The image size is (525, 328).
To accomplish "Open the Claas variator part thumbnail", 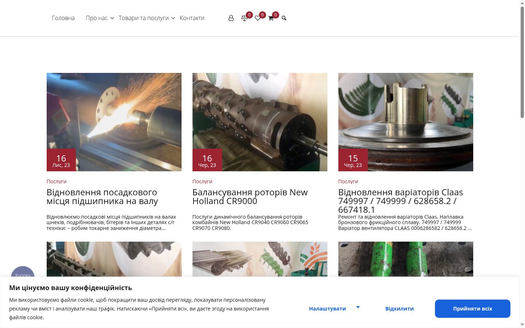I will click(x=406, y=122).
